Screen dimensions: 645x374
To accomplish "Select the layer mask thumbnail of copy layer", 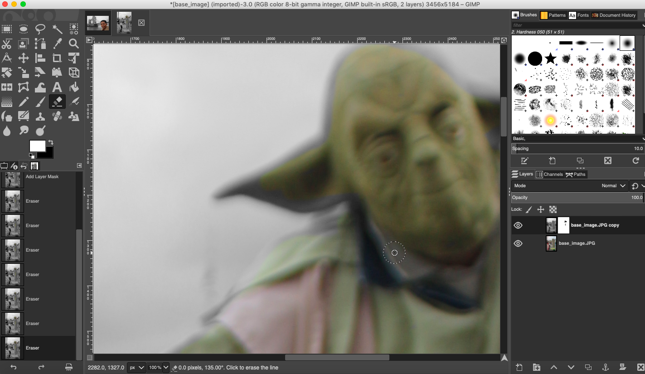I will 563,225.
